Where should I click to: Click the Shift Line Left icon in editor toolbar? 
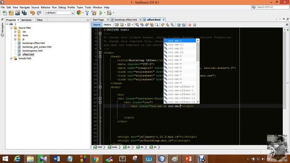[179, 25]
